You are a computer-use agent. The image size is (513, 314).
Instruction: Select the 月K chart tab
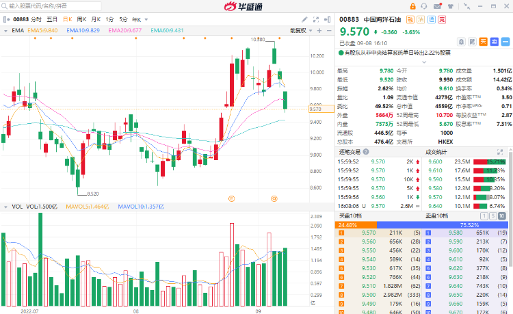pos(96,20)
